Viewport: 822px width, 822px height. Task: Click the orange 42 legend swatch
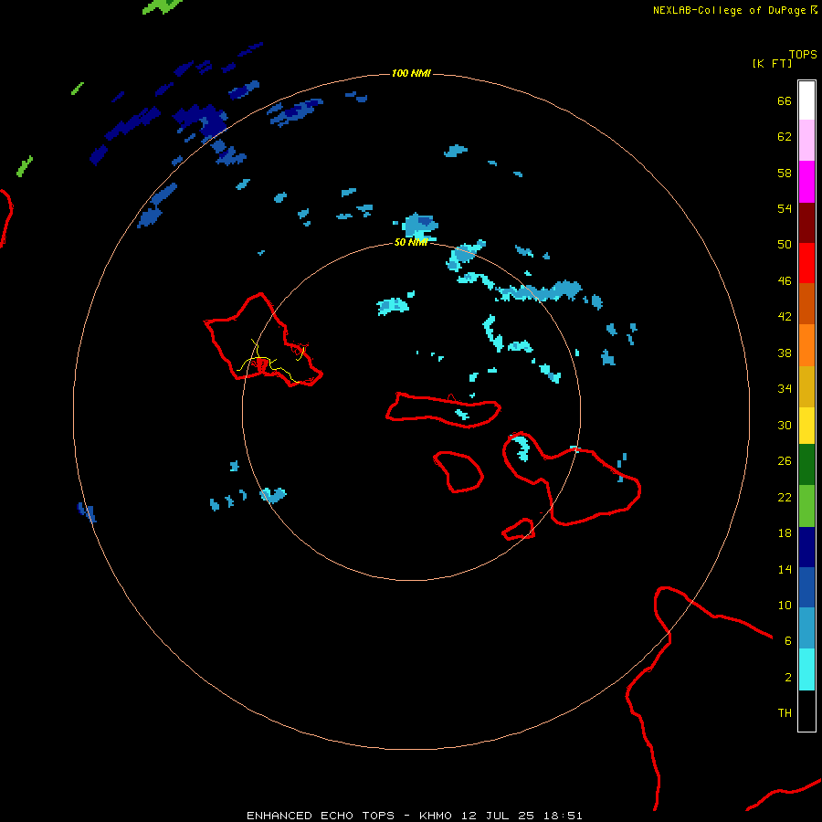[x=806, y=345]
